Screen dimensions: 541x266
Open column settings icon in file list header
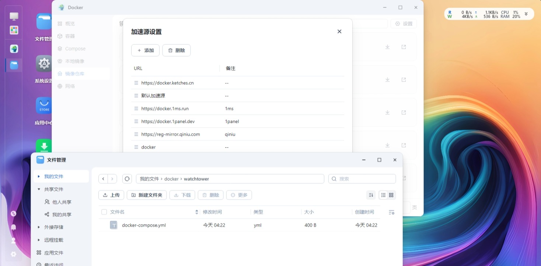click(391, 212)
